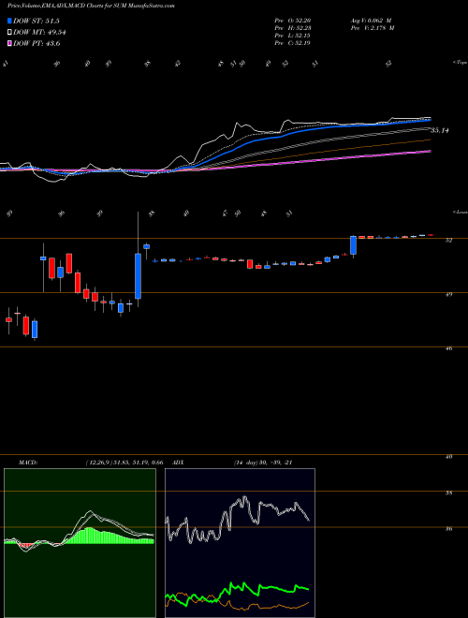Click the 'MACD:' panel heading
The height and width of the screenshot is (618, 468).
[28, 463]
